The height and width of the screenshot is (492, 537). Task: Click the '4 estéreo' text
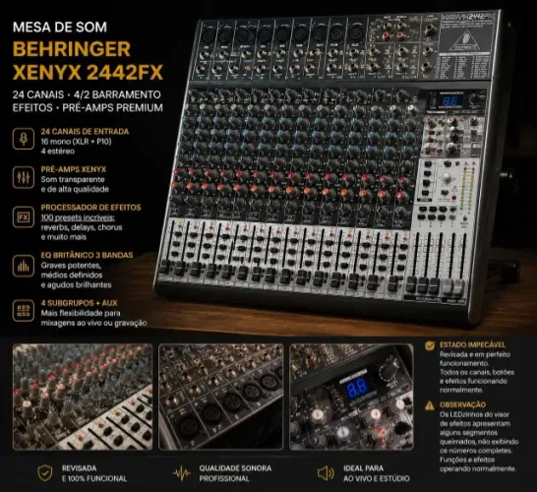tap(57, 152)
